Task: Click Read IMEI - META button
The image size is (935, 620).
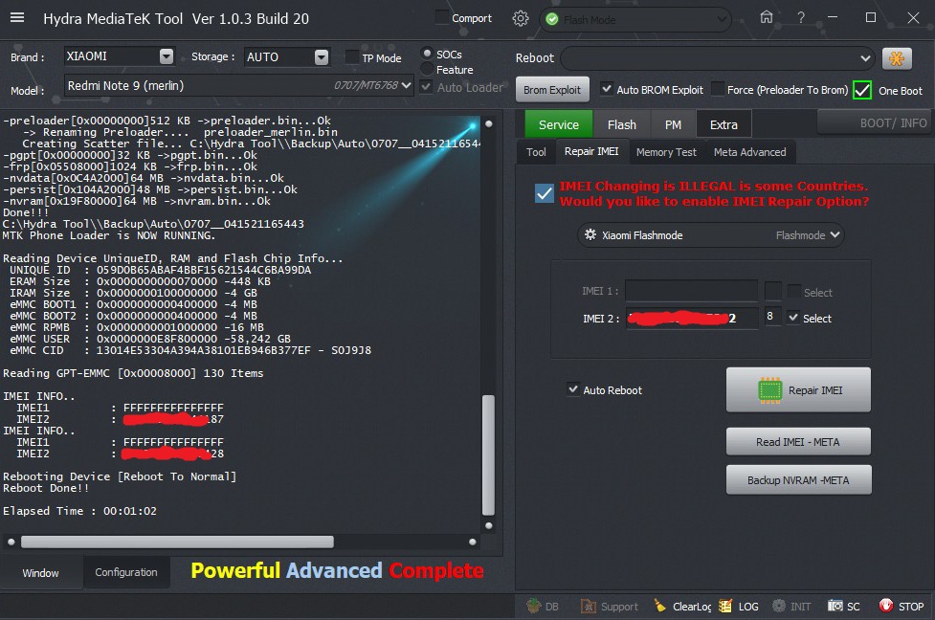Action: coord(798,442)
